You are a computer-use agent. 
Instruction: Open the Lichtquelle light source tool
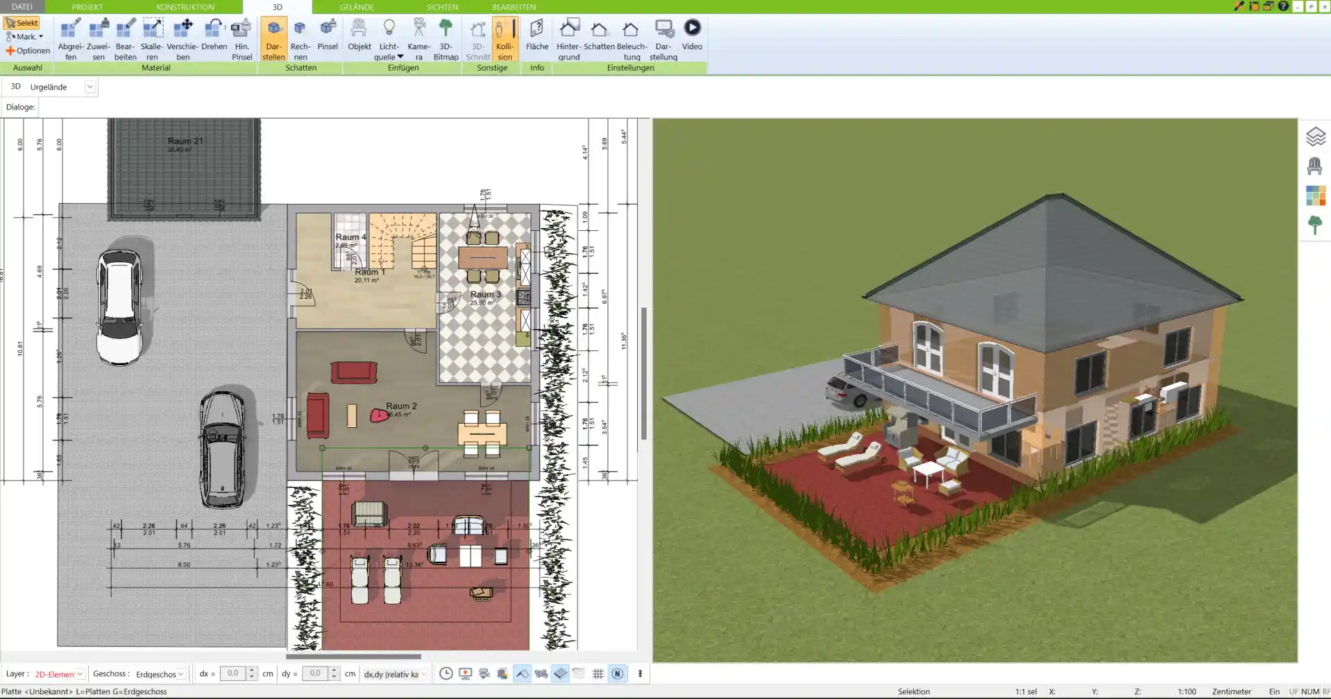(389, 40)
